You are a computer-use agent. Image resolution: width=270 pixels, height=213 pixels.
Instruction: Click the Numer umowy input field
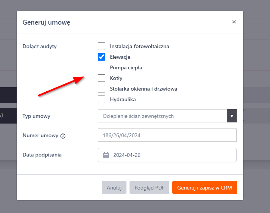coord(167,135)
